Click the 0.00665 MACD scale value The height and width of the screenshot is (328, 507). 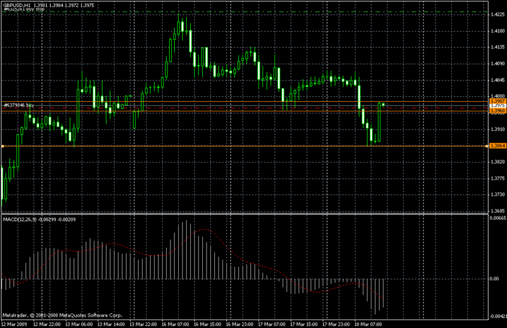(497, 218)
